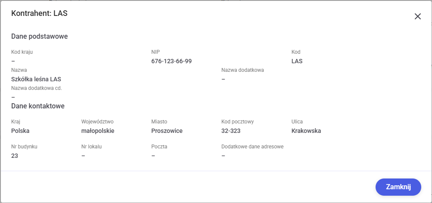Click the Kod value LAS

point(297,61)
